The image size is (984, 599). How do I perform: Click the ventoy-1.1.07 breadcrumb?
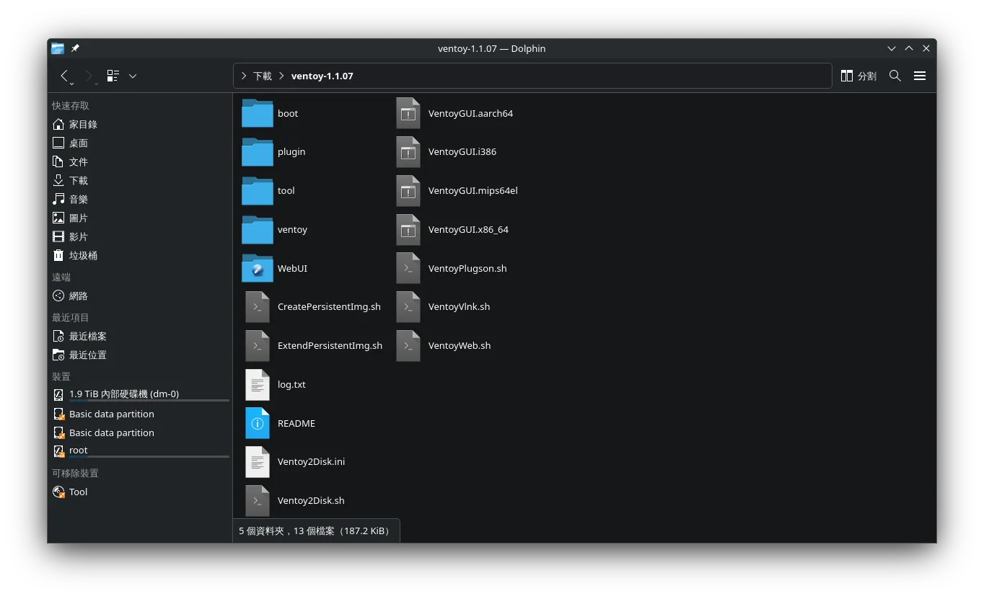click(322, 76)
